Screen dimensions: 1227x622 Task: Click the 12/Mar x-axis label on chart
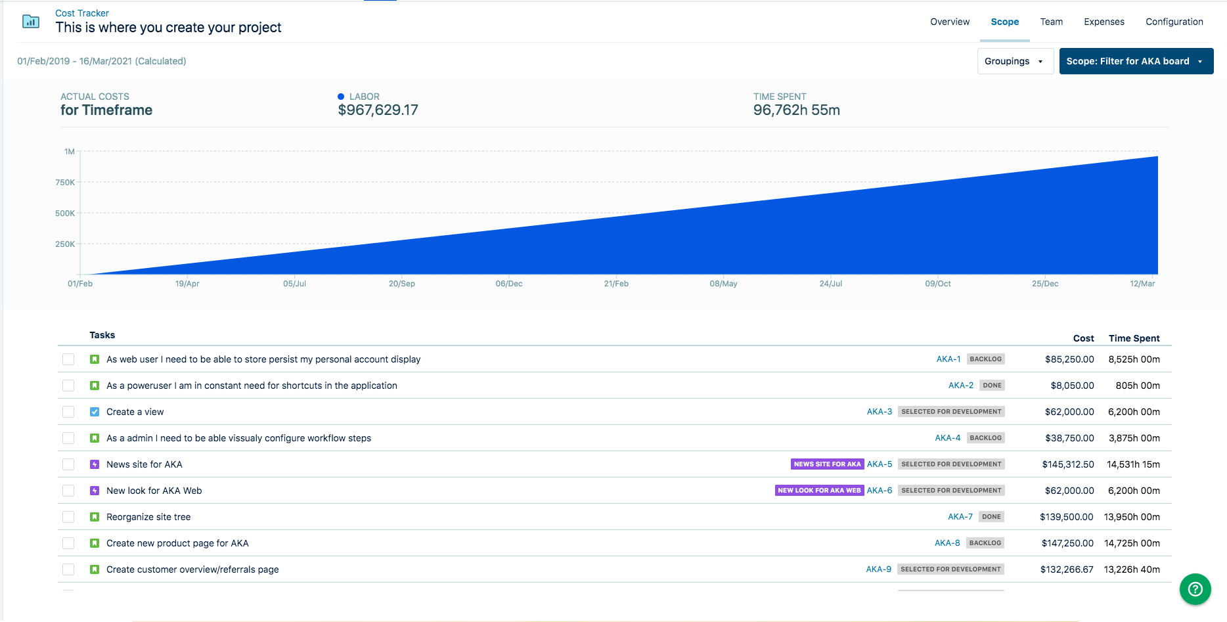(1142, 284)
